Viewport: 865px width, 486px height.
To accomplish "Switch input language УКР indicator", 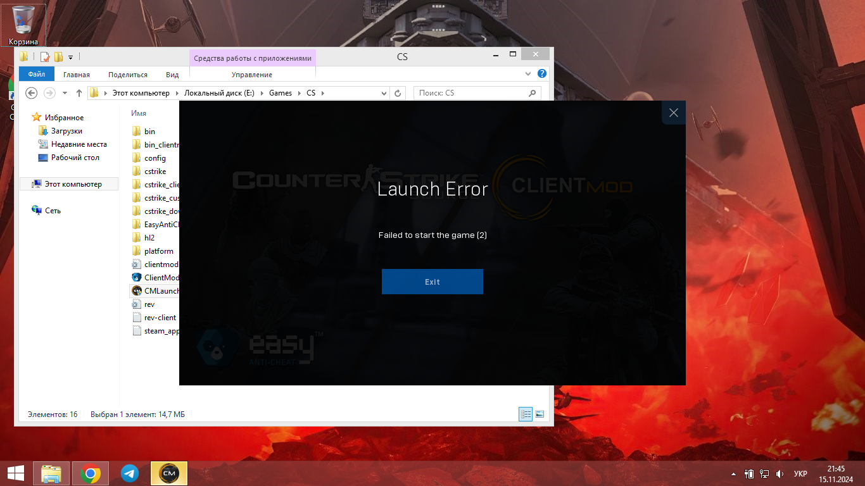I will [x=800, y=474].
